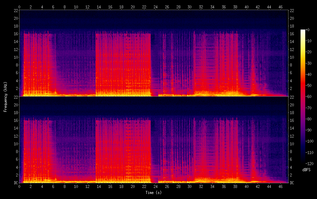The image size is (317, 199).
Task: Click the "10" kHz tick on the lower channel's right axis
Action: tap(291, 144)
